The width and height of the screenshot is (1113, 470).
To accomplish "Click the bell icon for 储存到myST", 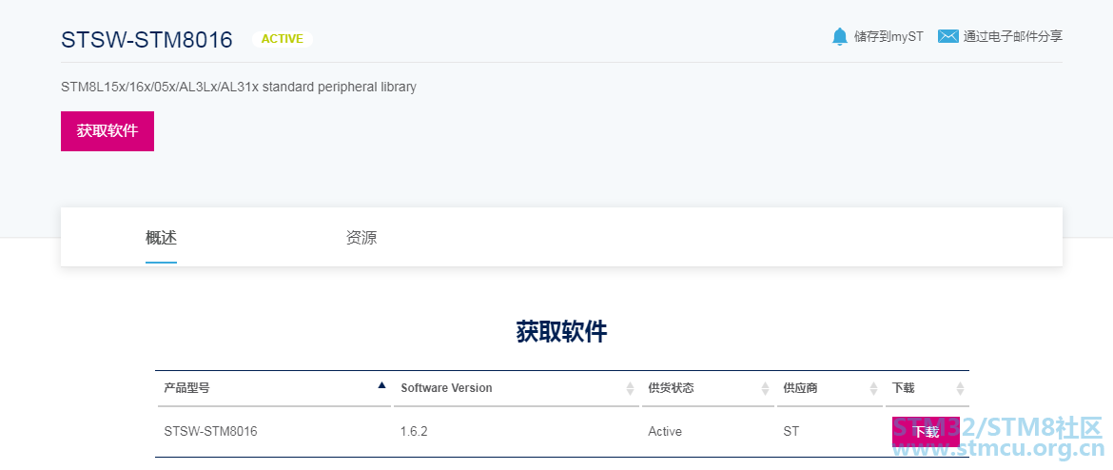I will click(x=840, y=36).
